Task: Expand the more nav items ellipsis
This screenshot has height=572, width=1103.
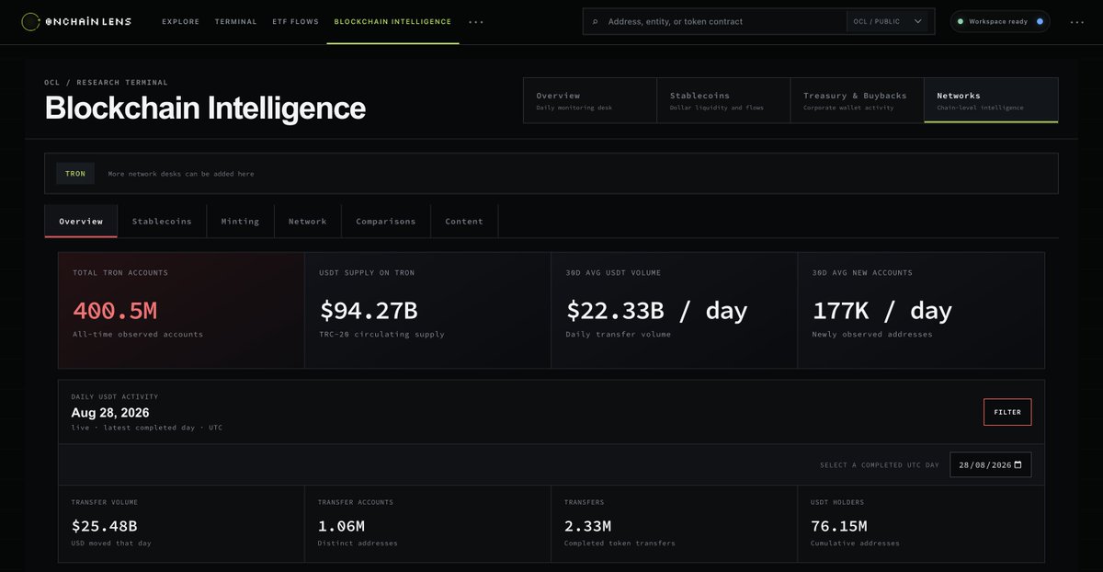Action: point(476,21)
